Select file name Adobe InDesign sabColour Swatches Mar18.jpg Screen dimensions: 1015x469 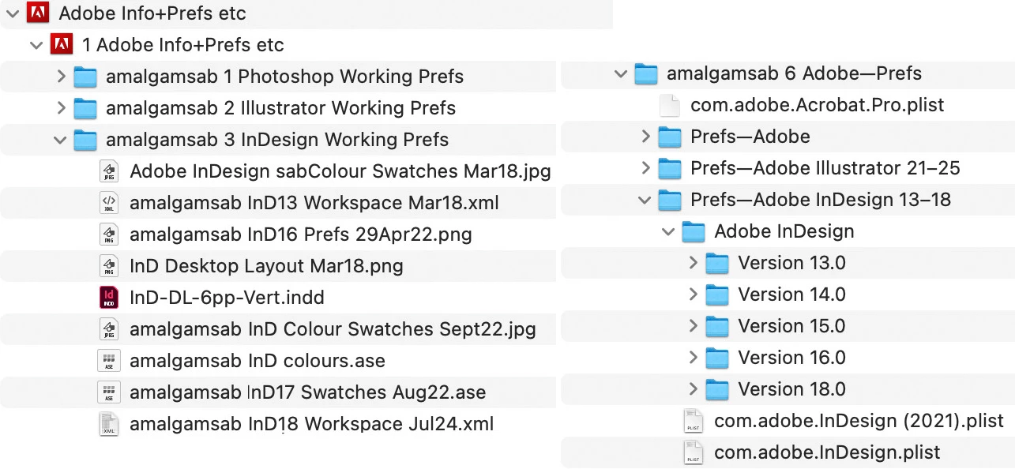click(340, 171)
